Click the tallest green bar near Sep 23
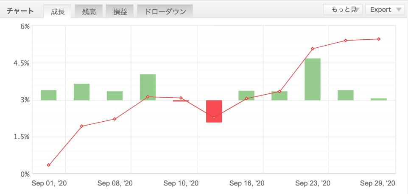The image size is (408, 194). coord(313,79)
